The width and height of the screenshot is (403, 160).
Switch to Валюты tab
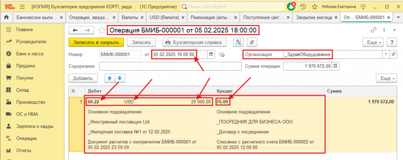(x=130, y=17)
